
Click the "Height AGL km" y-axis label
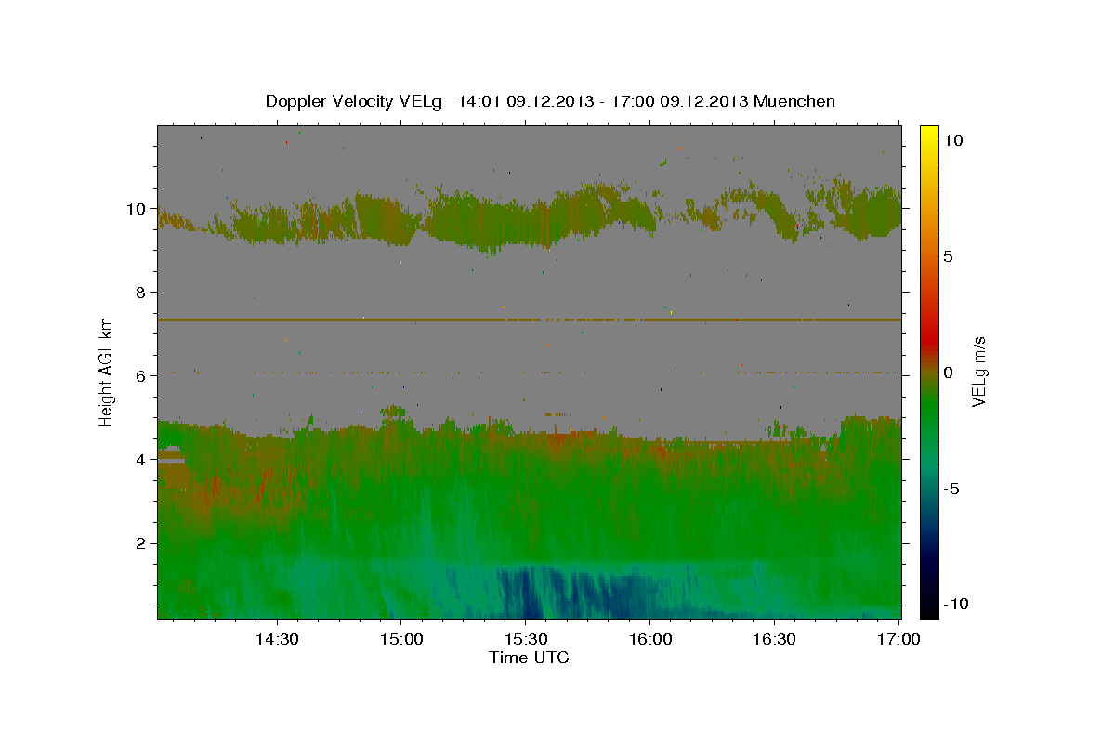click(x=107, y=371)
